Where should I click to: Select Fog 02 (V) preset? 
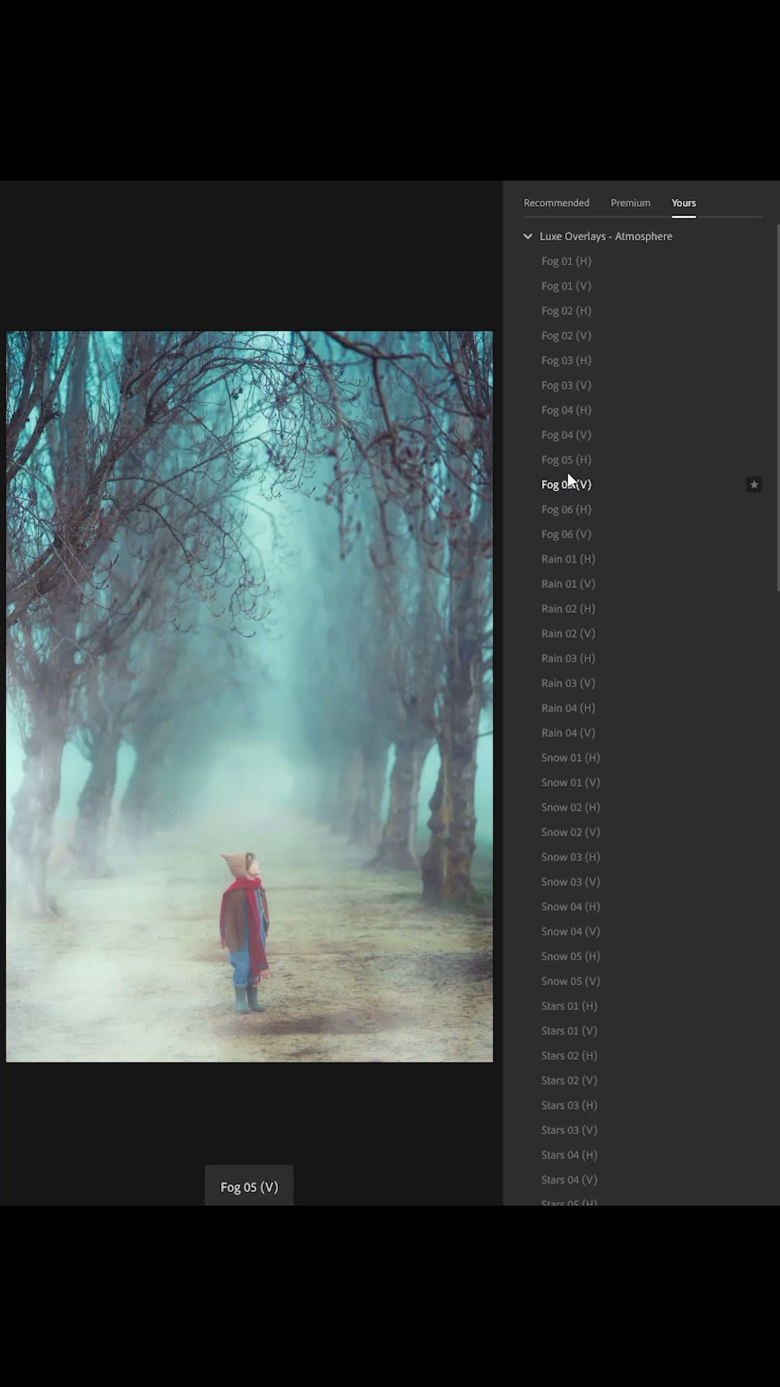(x=566, y=335)
